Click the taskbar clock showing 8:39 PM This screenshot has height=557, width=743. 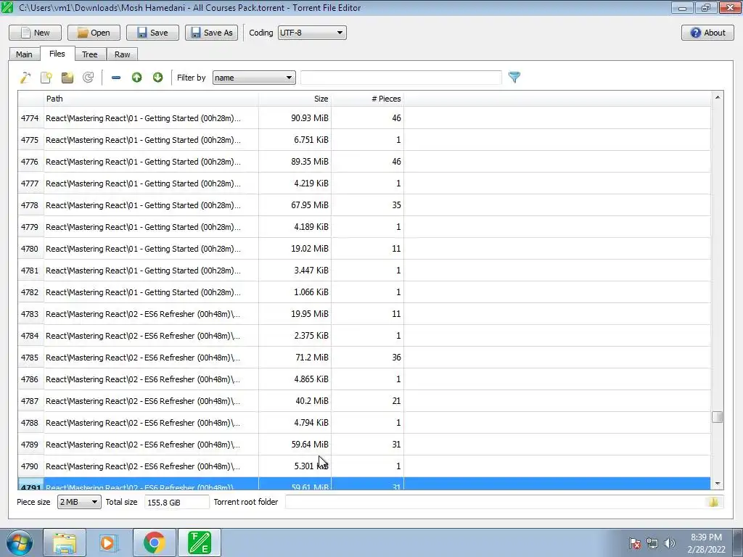(x=706, y=543)
